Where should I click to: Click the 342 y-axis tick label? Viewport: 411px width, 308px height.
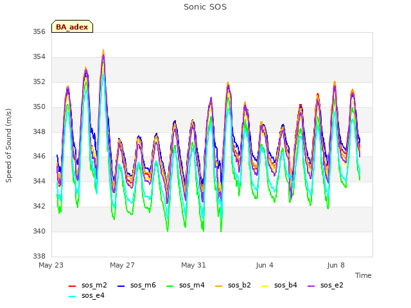(x=39, y=207)
